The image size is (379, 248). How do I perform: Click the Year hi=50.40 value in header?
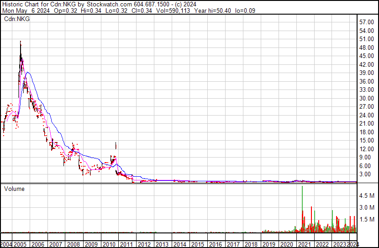[x=213, y=11]
